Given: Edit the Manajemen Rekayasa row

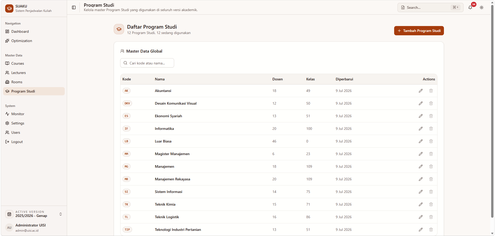Looking at the screenshot, I should pyautogui.click(x=421, y=179).
